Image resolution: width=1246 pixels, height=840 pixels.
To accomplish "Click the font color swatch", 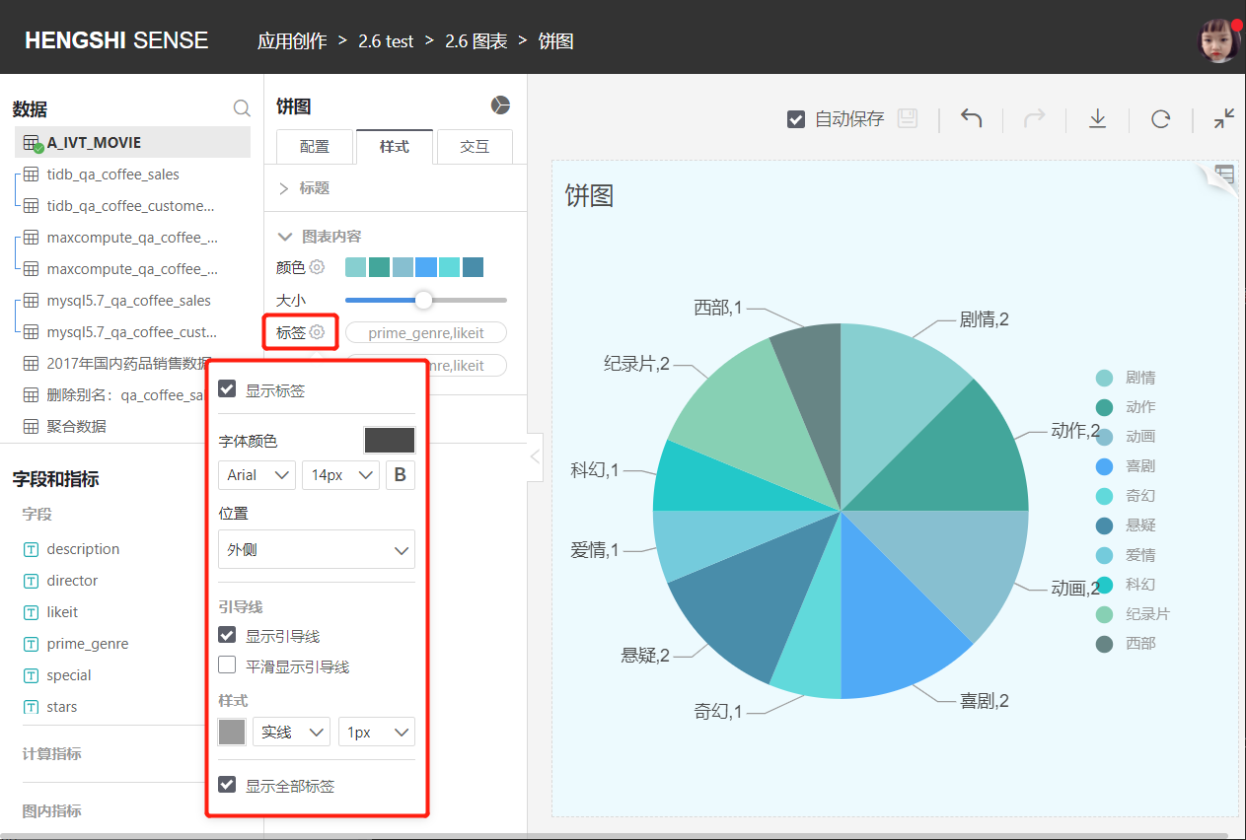I will tap(390, 440).
